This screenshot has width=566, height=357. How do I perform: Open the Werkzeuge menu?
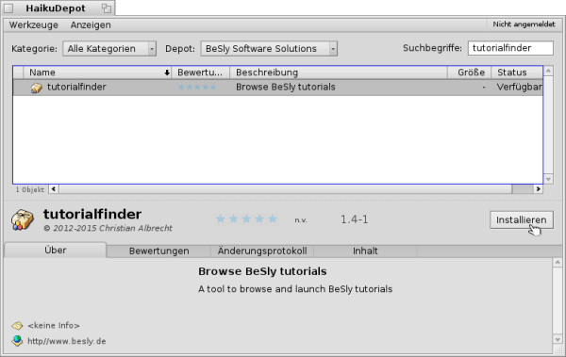click(x=34, y=24)
